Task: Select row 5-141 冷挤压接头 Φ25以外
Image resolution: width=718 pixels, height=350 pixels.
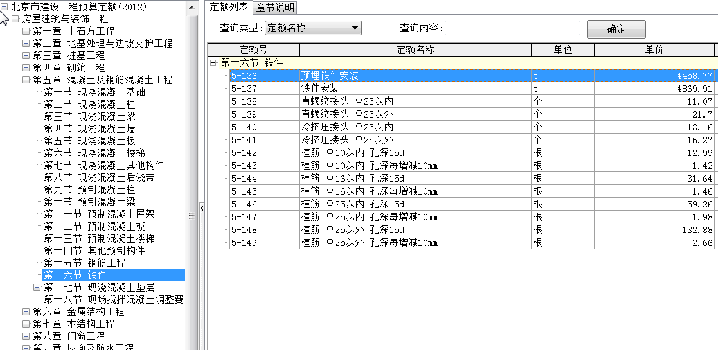Action: pyautogui.click(x=472, y=140)
